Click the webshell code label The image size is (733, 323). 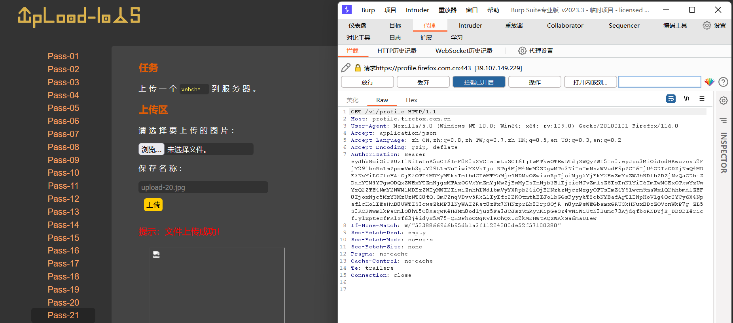pyautogui.click(x=194, y=89)
